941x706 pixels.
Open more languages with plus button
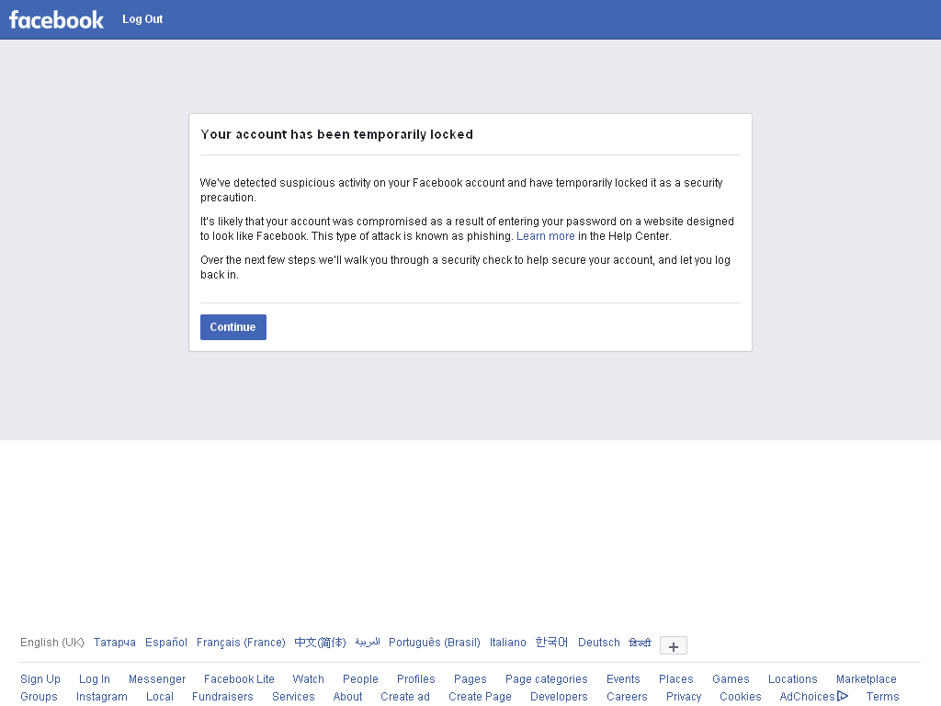(x=674, y=646)
